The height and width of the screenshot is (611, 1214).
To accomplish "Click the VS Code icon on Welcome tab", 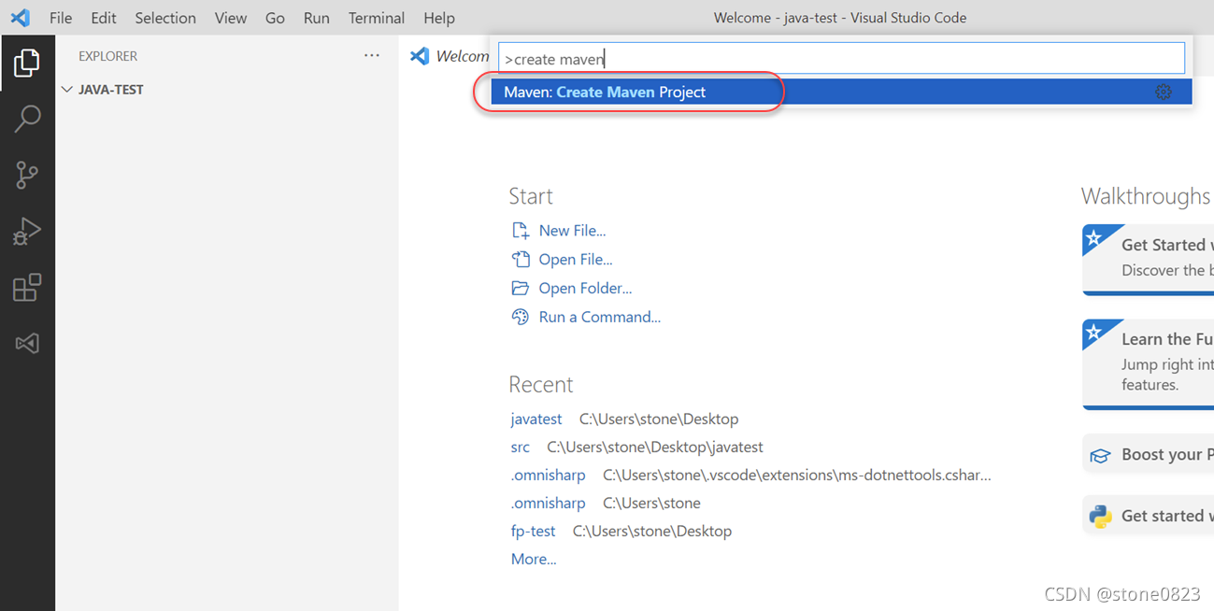I will pos(420,56).
